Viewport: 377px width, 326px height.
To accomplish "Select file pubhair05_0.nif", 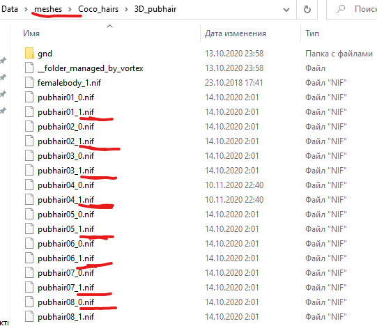I will pos(66,215).
